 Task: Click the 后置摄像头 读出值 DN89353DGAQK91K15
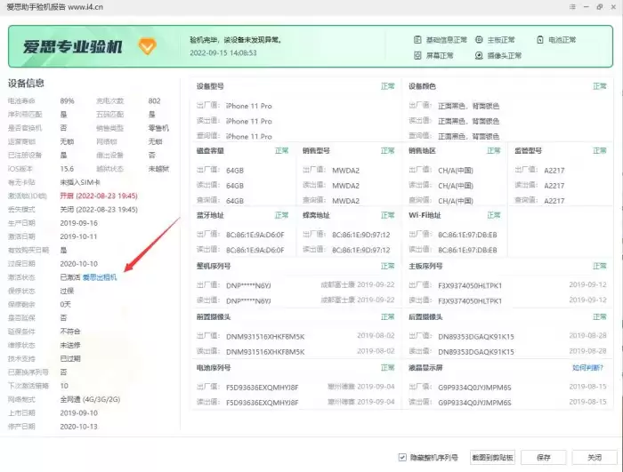476,352
